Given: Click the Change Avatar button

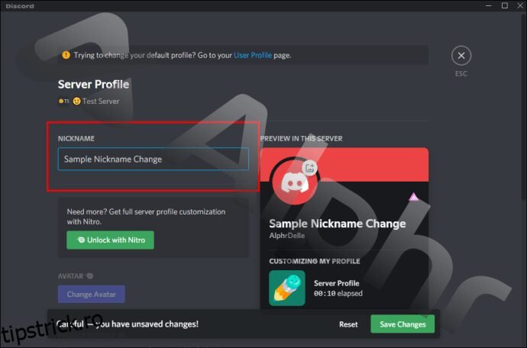Looking at the screenshot, I should pyautogui.click(x=92, y=295).
